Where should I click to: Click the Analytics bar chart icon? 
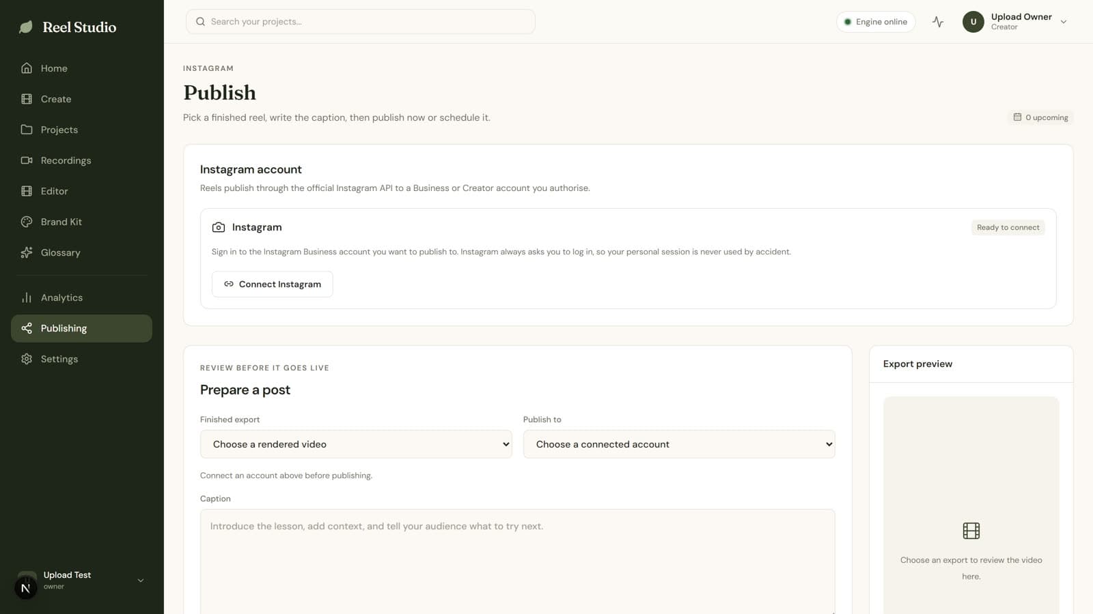pyautogui.click(x=27, y=297)
